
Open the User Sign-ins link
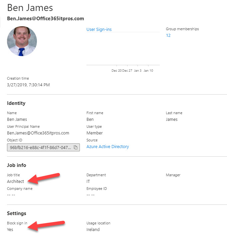[99, 30]
